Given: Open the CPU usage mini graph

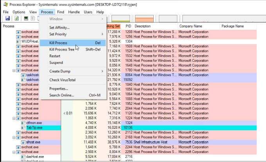Looking at the screenshot, I should click(120, 19).
